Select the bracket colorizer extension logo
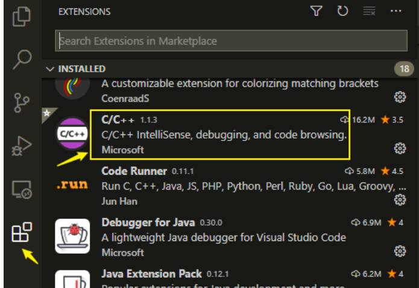The image size is (419, 288). [x=72, y=87]
